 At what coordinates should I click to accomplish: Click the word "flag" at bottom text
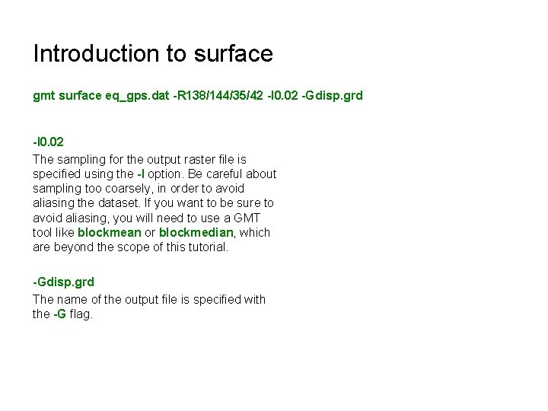point(80,314)
